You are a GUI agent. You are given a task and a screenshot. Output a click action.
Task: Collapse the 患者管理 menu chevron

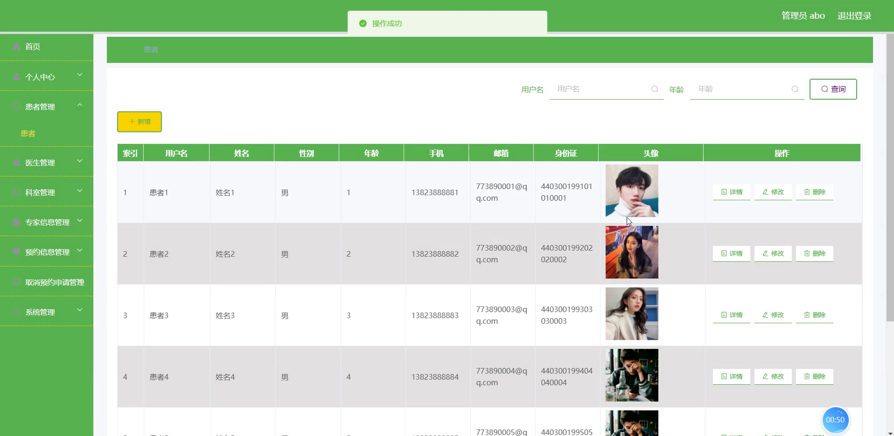click(80, 105)
